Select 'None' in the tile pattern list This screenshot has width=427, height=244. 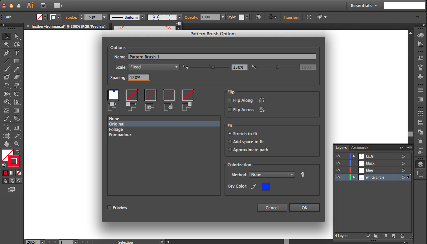(164, 119)
